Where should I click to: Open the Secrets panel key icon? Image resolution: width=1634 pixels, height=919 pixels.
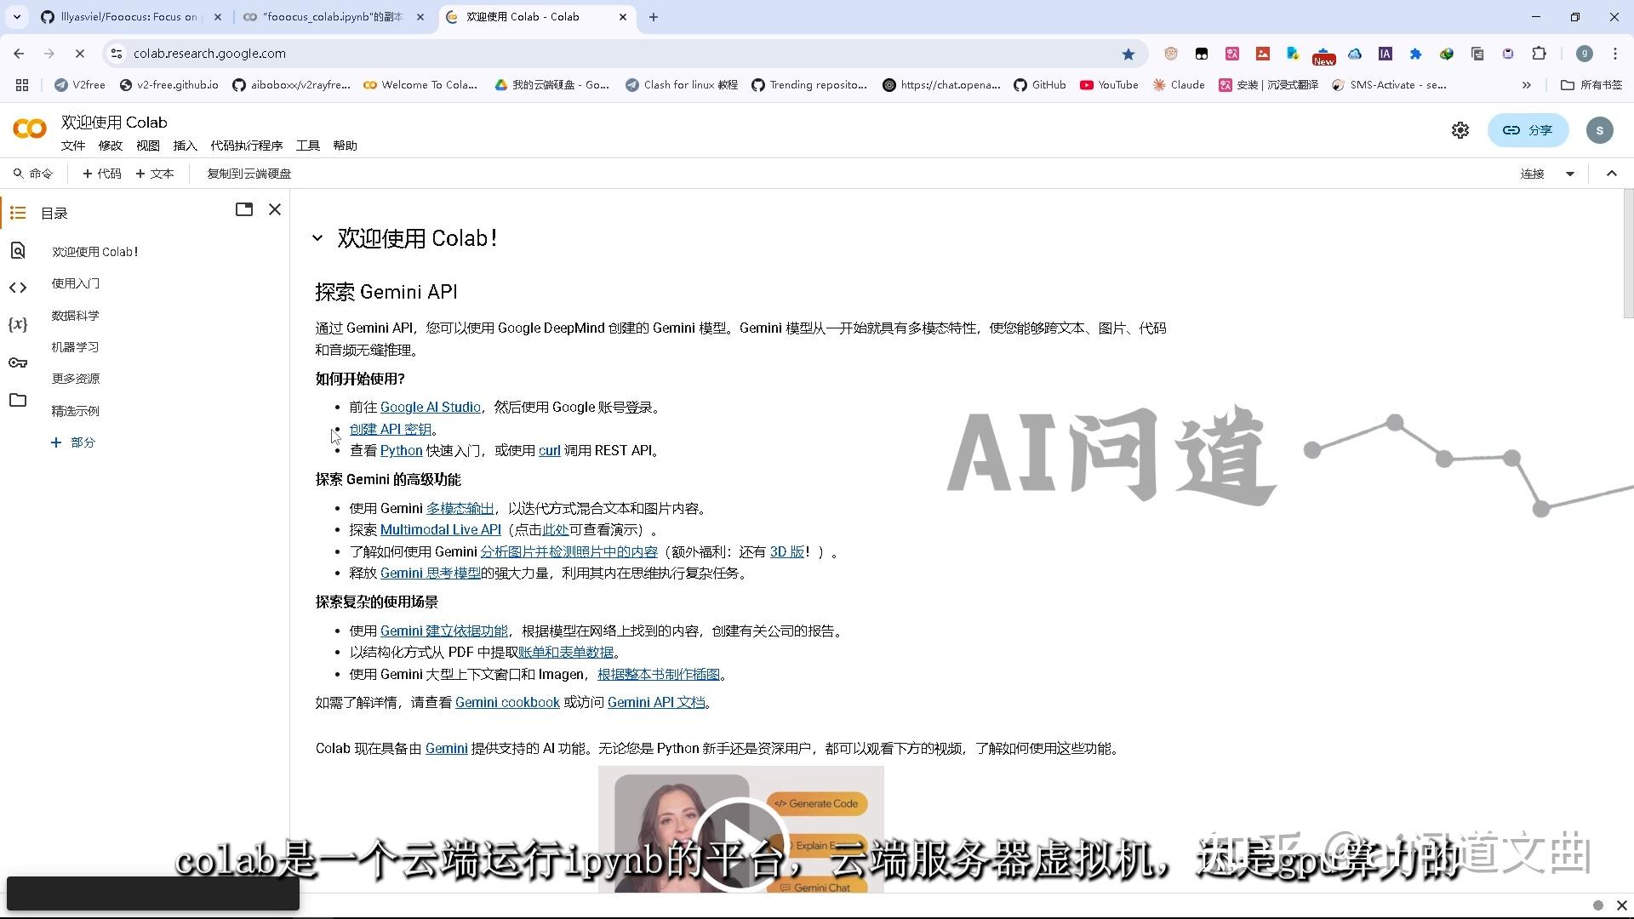click(x=18, y=362)
